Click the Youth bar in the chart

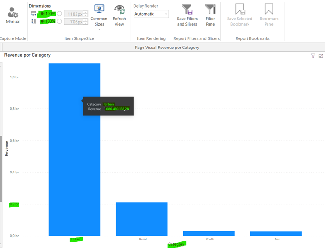(209, 233)
